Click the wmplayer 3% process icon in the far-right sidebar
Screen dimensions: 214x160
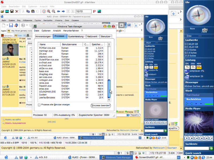[187, 71]
